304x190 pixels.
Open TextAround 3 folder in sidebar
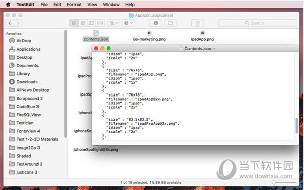point(25,164)
